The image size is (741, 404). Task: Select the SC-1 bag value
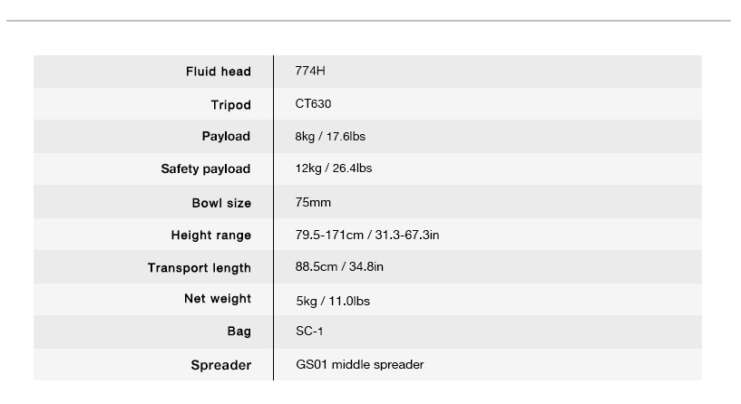click(x=309, y=332)
